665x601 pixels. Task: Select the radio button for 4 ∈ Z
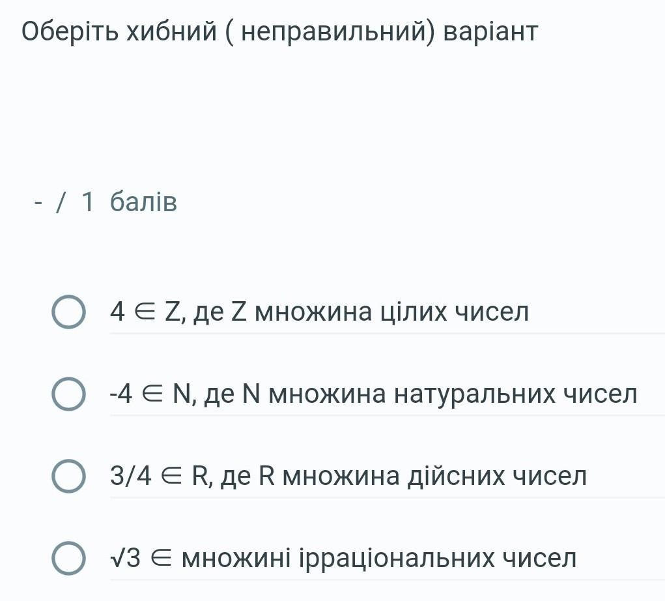tap(68, 312)
